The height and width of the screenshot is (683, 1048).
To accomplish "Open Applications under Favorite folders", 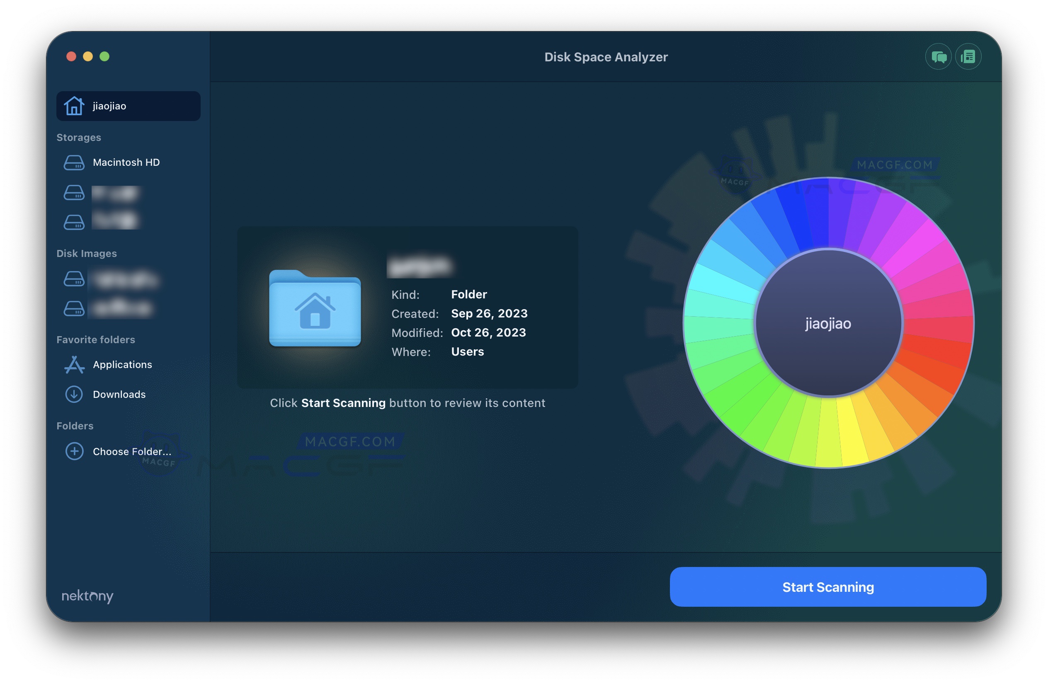I will click(x=122, y=364).
